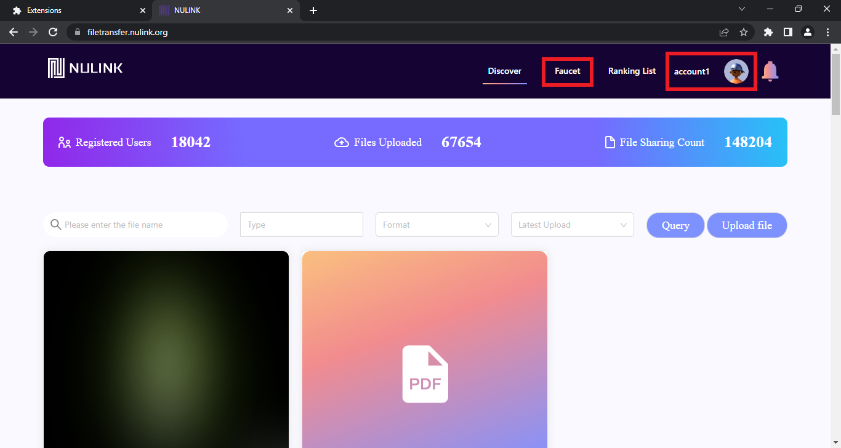Click the share page icon
Viewport: 841px width, 448px height.
click(724, 32)
